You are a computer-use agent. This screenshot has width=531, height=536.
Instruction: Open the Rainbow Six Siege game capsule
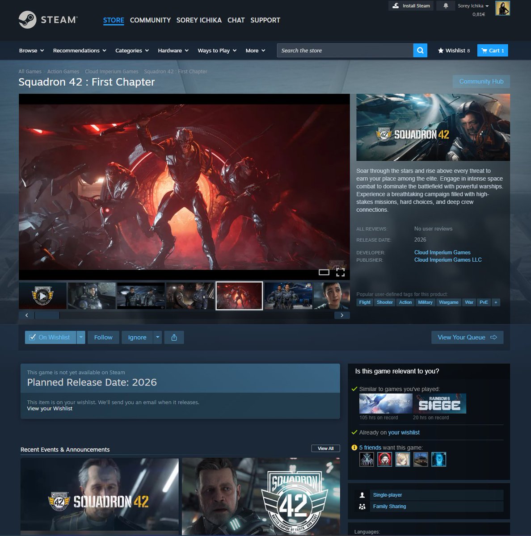[x=440, y=404]
